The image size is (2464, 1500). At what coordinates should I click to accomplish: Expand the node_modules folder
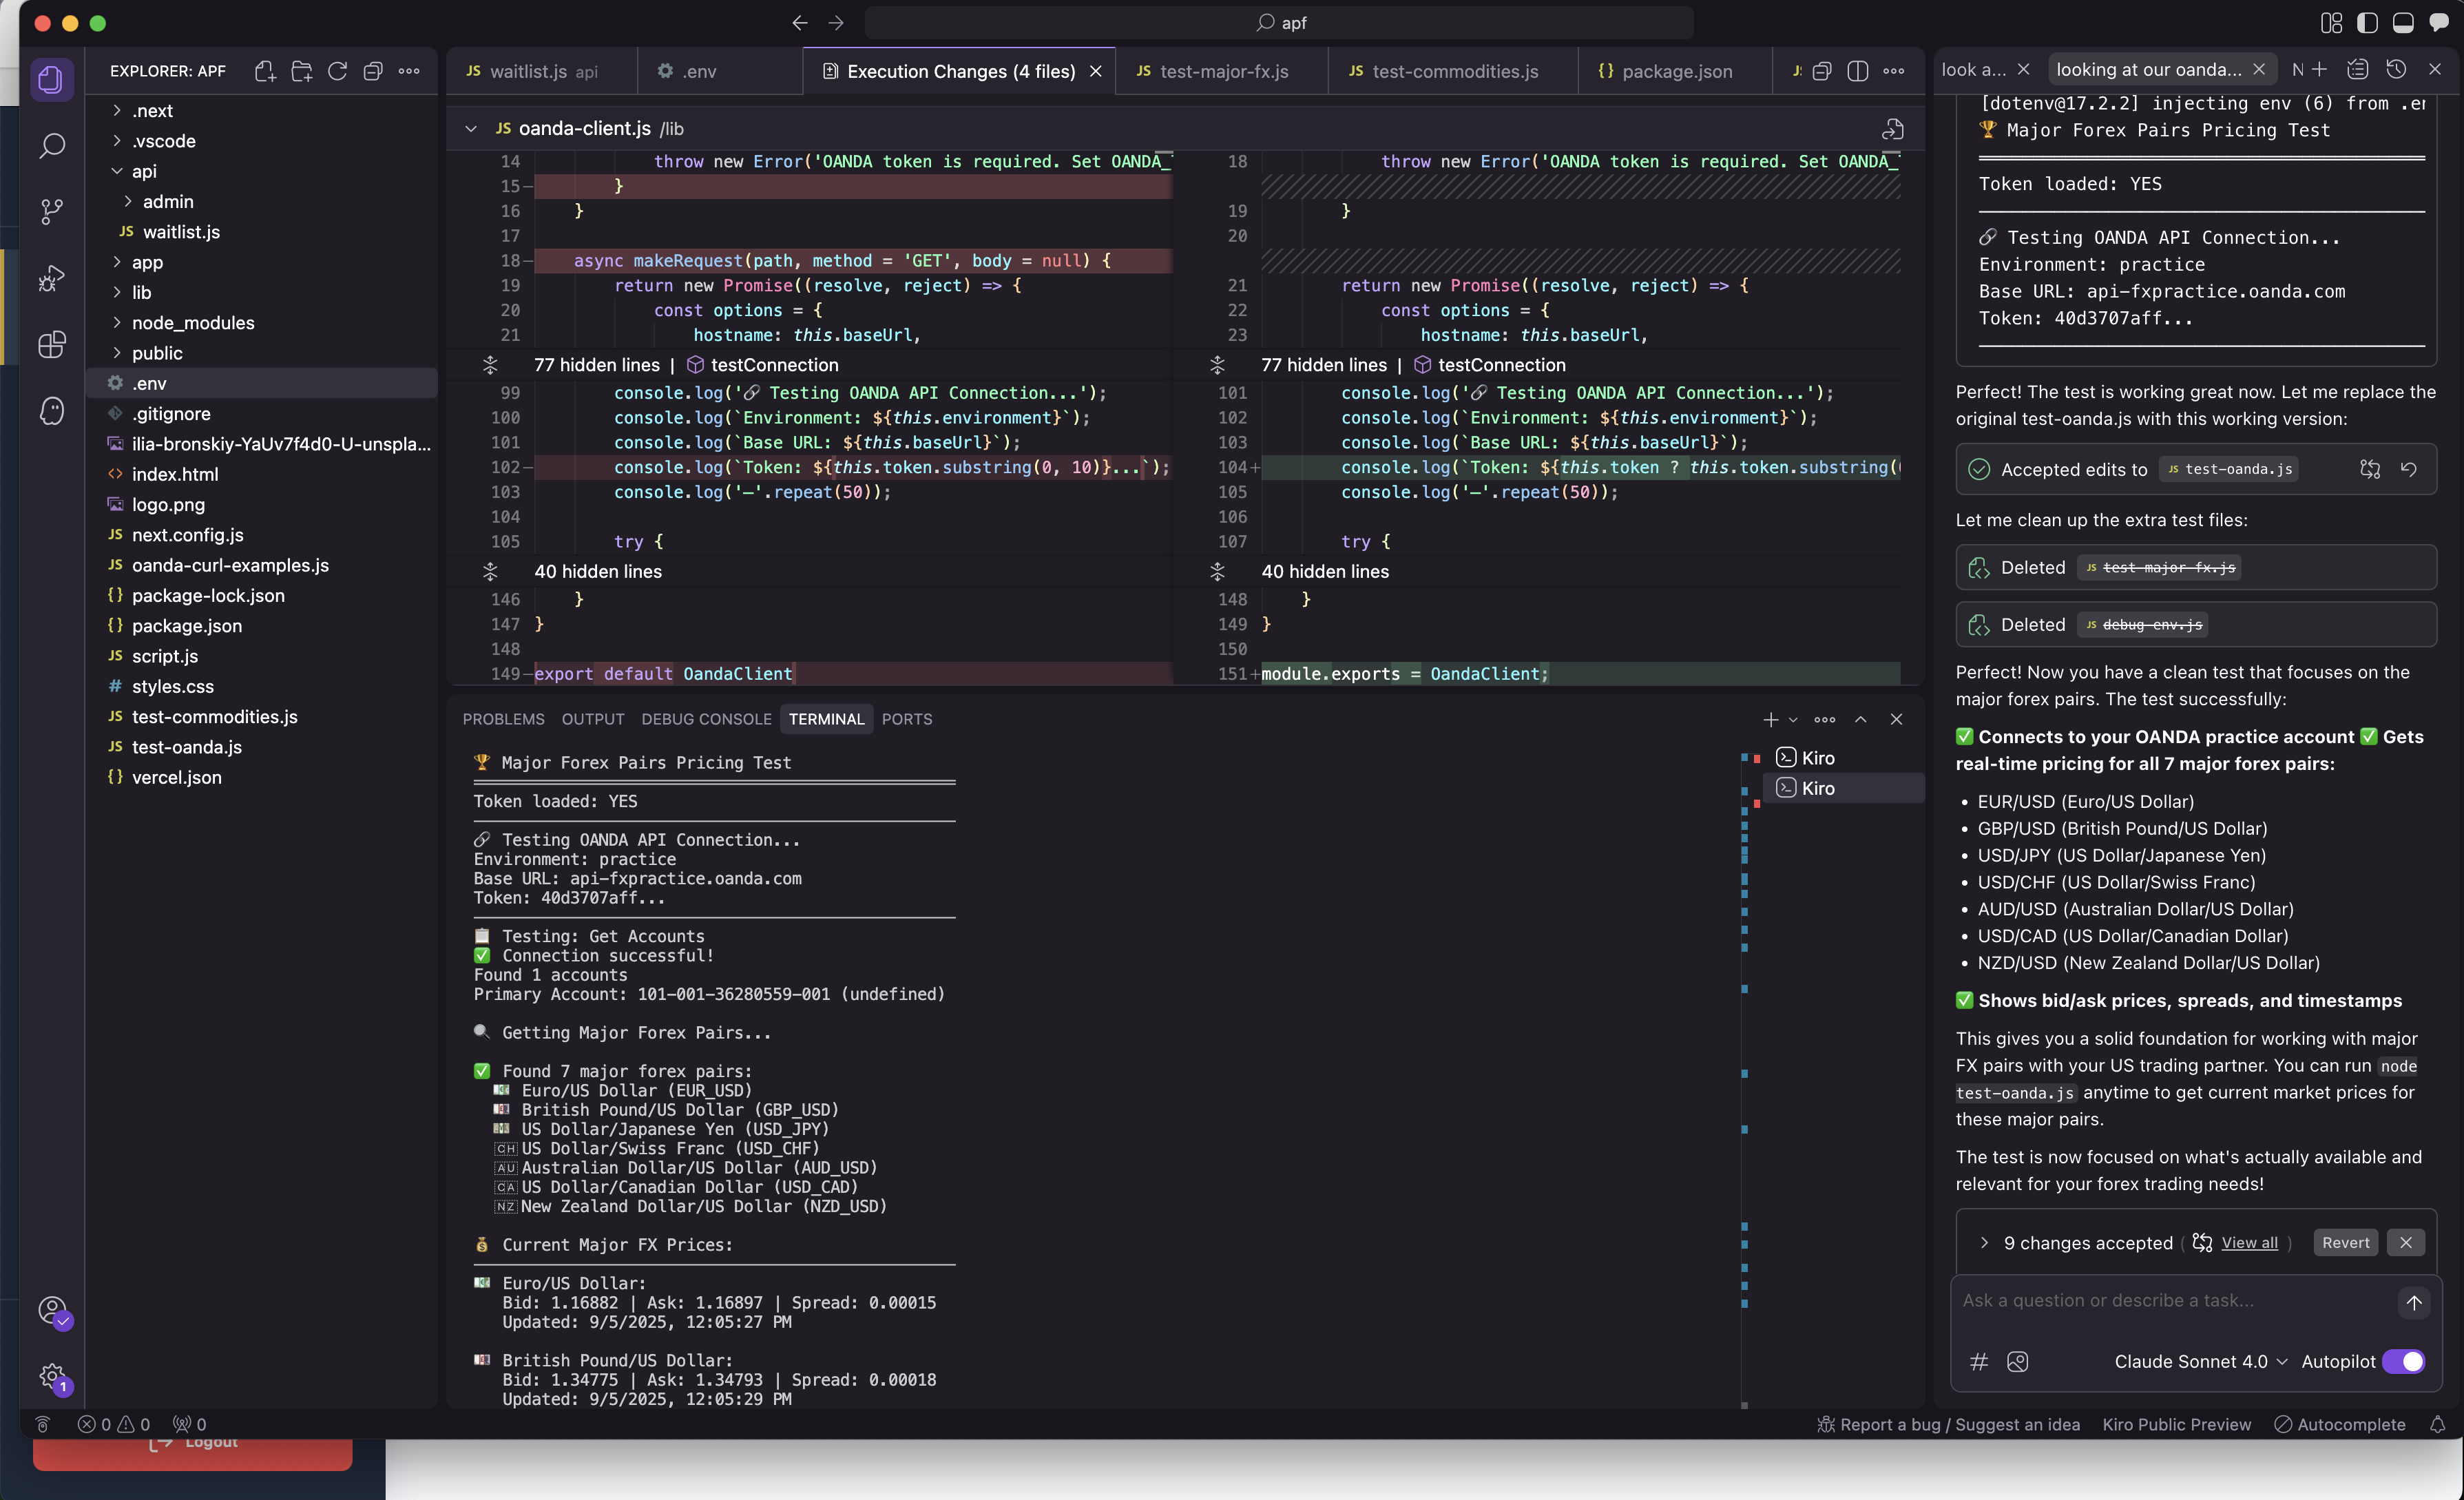tap(192, 322)
